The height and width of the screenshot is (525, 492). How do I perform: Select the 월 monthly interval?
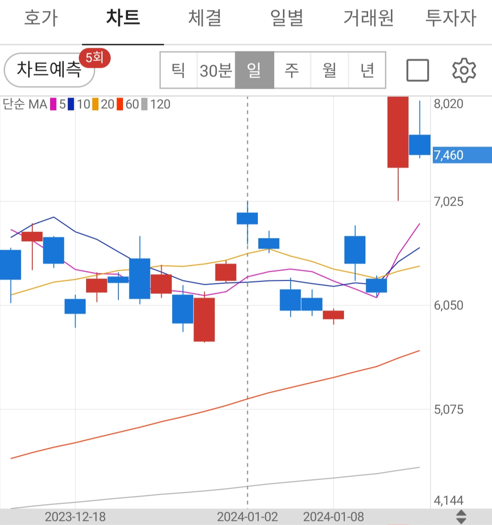(x=329, y=71)
